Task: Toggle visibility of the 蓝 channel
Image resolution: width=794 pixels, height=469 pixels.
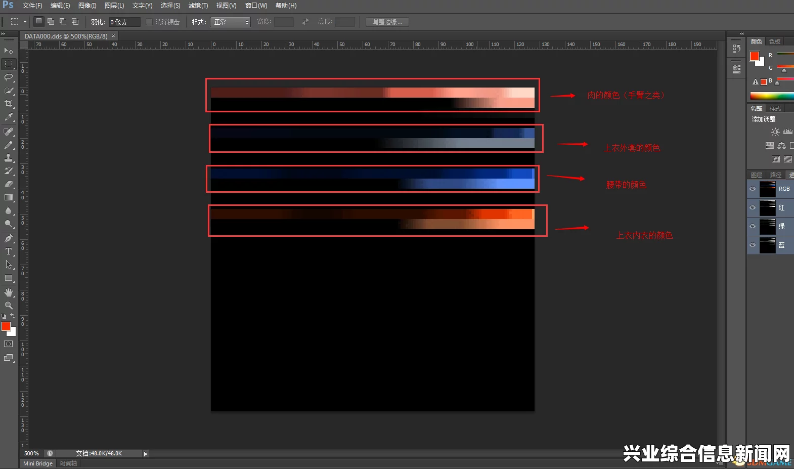Action: coord(753,245)
